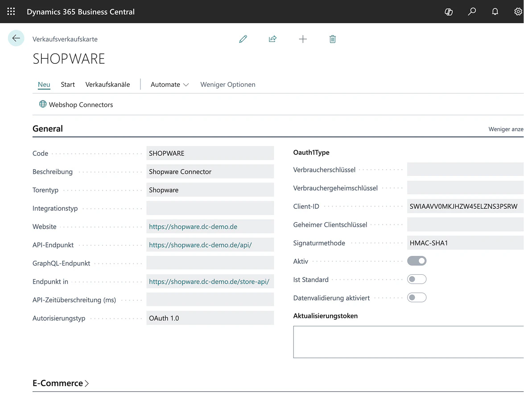The width and height of the screenshot is (524, 402).
Task: Select the Start tab
Action: coord(68,85)
